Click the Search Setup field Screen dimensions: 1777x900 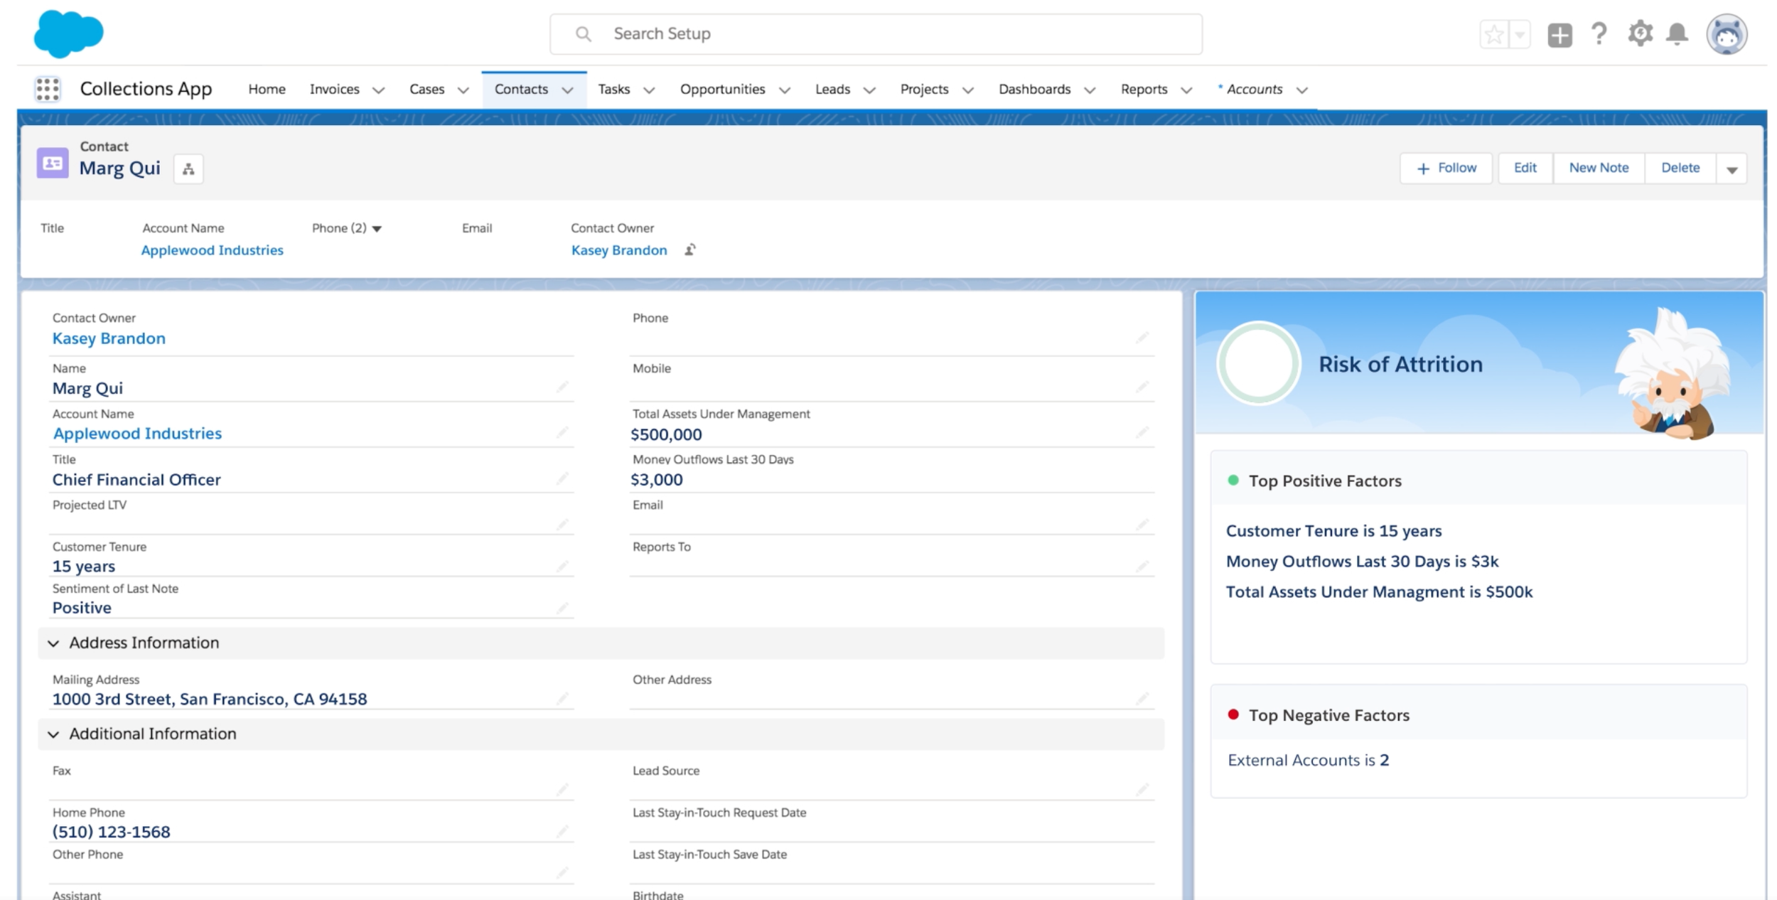pos(876,34)
